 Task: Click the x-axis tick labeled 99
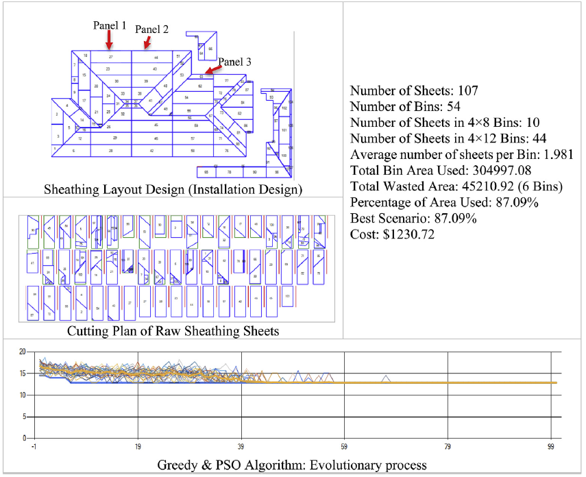coord(552,445)
